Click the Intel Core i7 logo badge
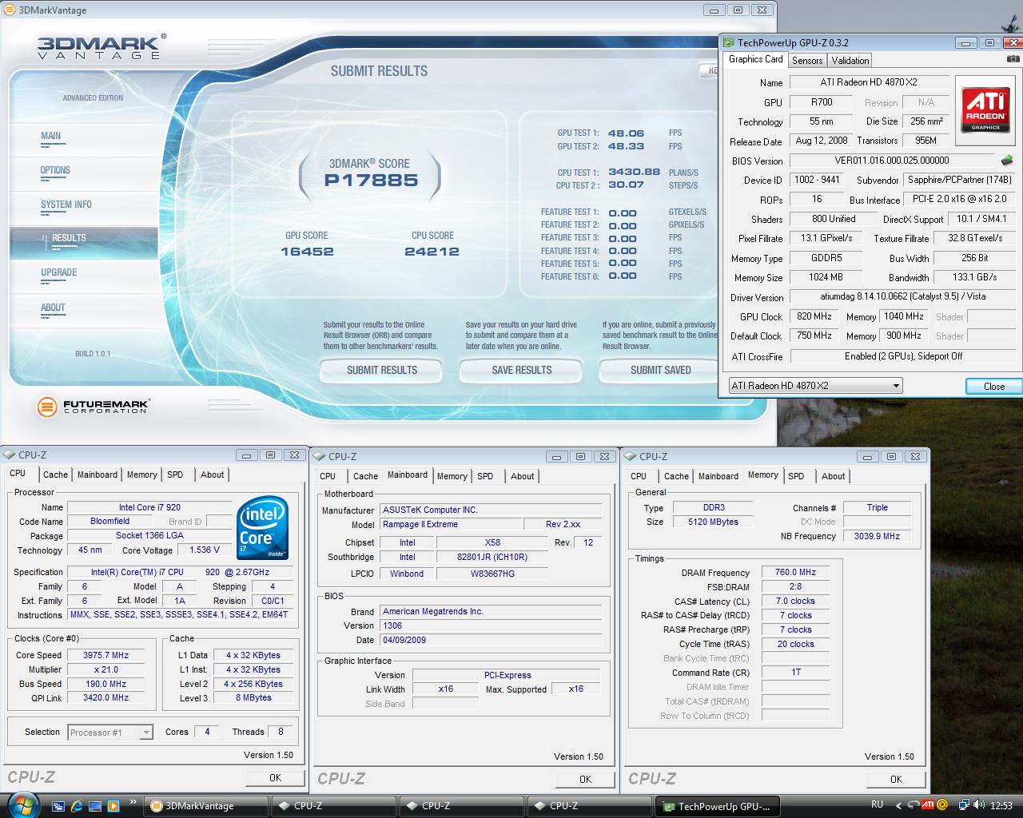 pyautogui.click(x=263, y=528)
